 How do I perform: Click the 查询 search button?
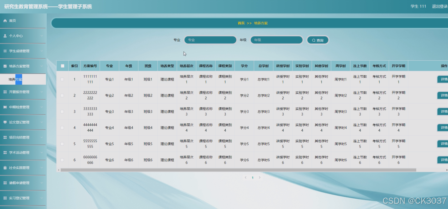318,40
